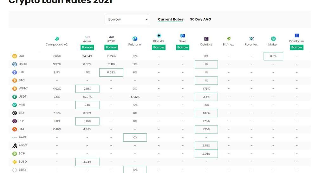Click the 15.11% dYdX USDC rate
Viewport: 325px width, 173px height.
[x=111, y=64]
